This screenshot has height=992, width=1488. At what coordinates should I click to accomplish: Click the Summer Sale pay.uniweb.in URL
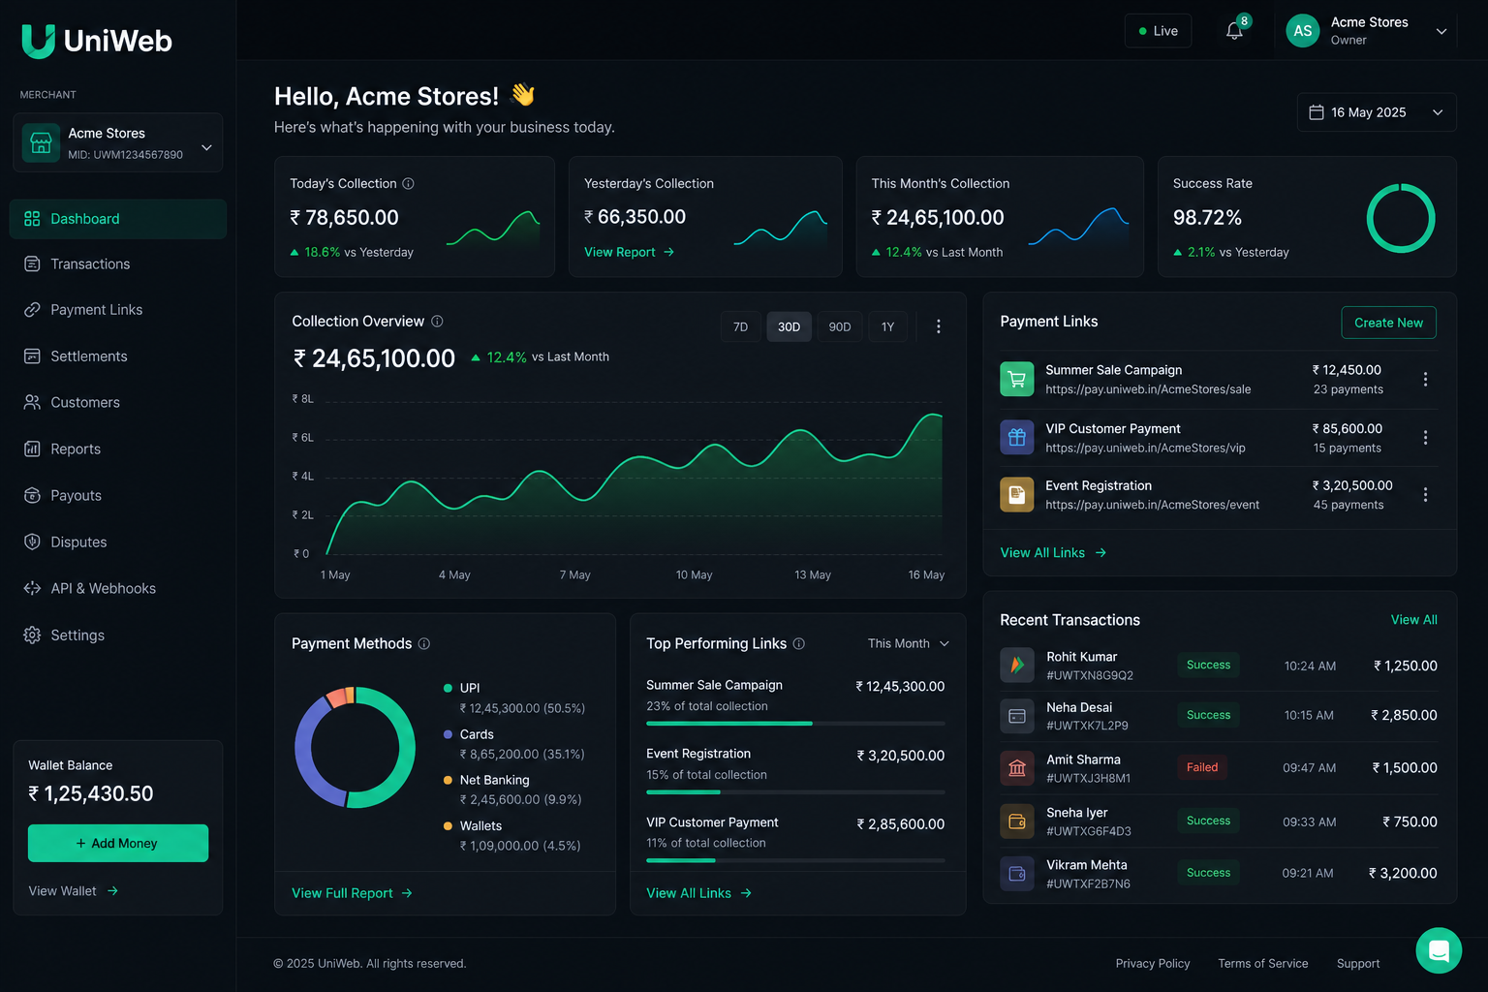point(1148,389)
